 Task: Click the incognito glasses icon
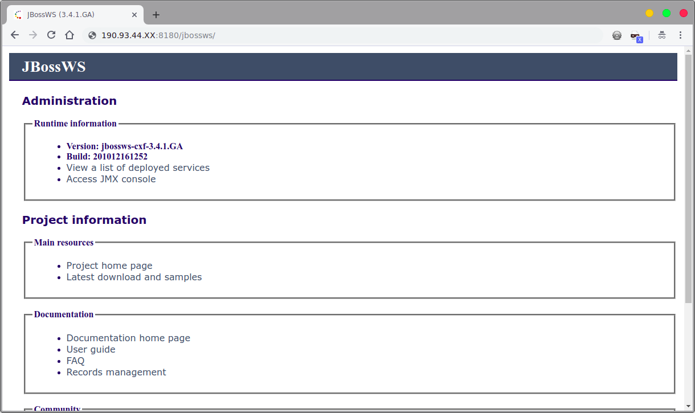tap(662, 35)
